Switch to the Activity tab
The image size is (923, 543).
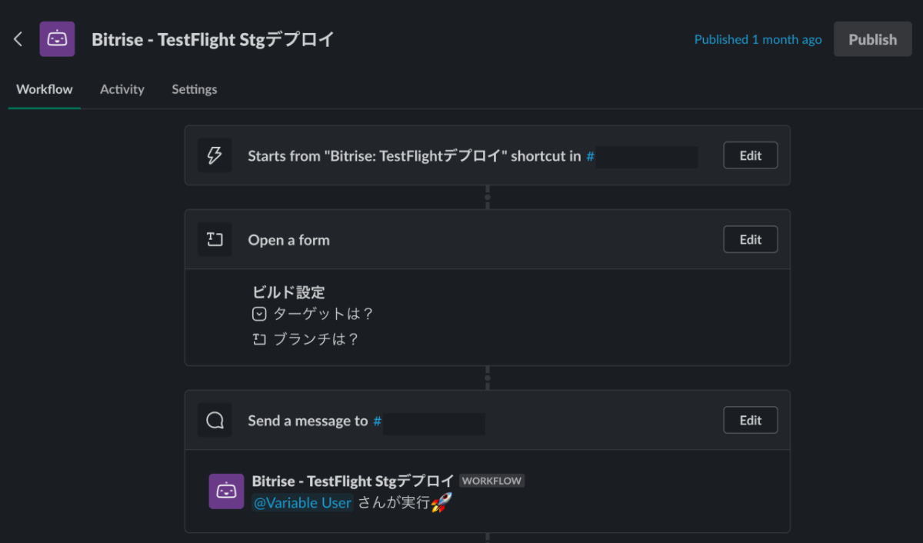pyautogui.click(x=122, y=89)
